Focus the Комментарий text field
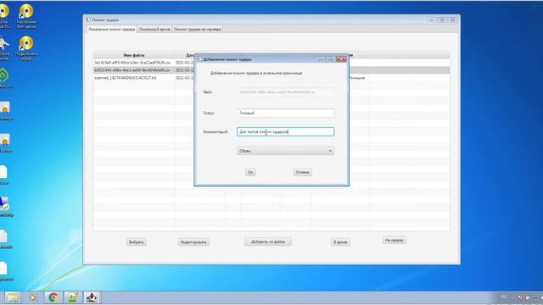 pyautogui.click(x=285, y=132)
